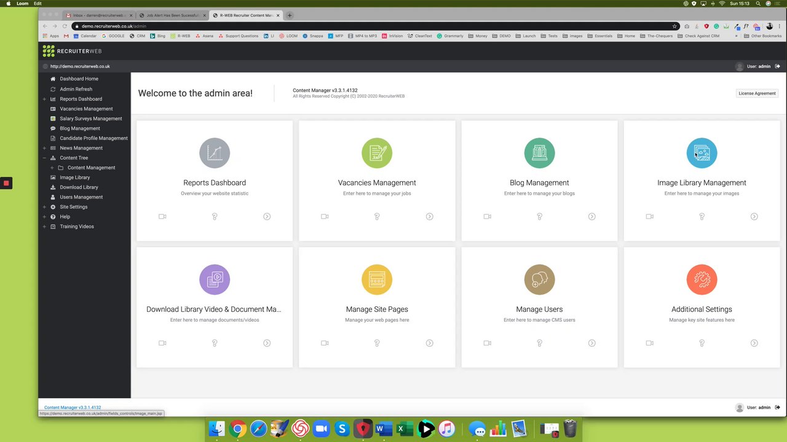Viewport: 787px width, 442px height.
Task: Click the help icon on Additional Settings card
Action: [702, 343]
